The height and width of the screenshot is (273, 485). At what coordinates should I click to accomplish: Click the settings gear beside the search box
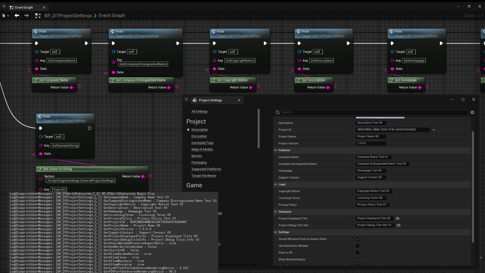[x=472, y=112]
